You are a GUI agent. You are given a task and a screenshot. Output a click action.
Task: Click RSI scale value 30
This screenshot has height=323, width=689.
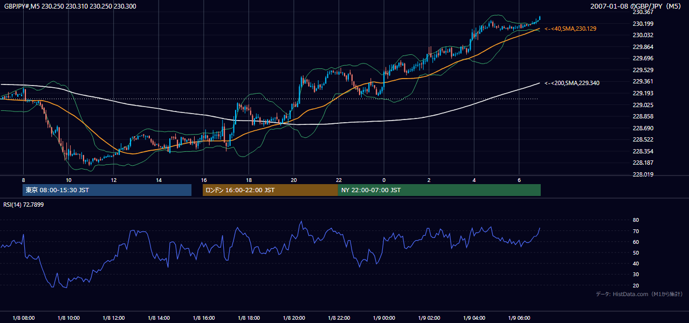click(636, 275)
